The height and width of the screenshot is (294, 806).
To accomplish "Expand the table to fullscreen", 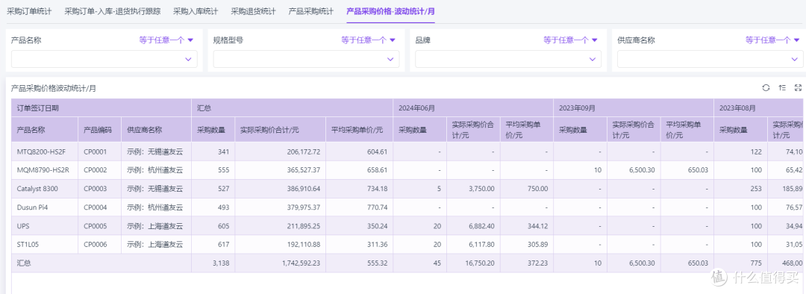I will tap(799, 88).
